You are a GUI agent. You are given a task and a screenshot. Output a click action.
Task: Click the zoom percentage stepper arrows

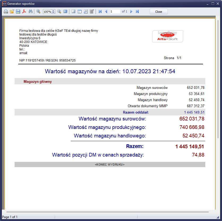(54, 12)
